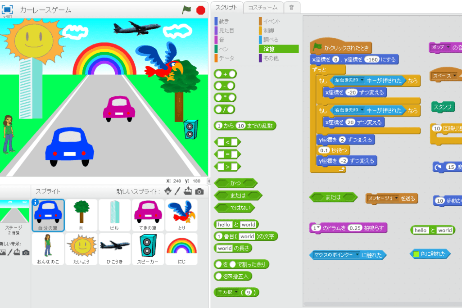Open the 平方根 function dropdown
Viewport: 462px width, 308px height.
(235, 292)
